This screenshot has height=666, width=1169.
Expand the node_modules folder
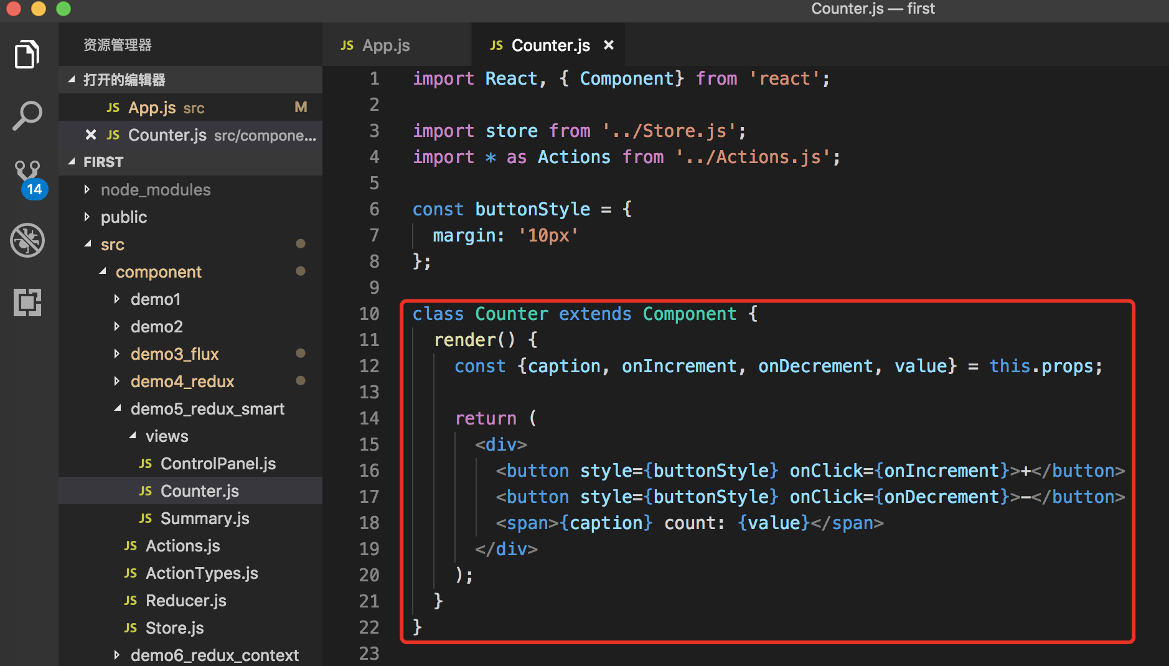coord(87,189)
